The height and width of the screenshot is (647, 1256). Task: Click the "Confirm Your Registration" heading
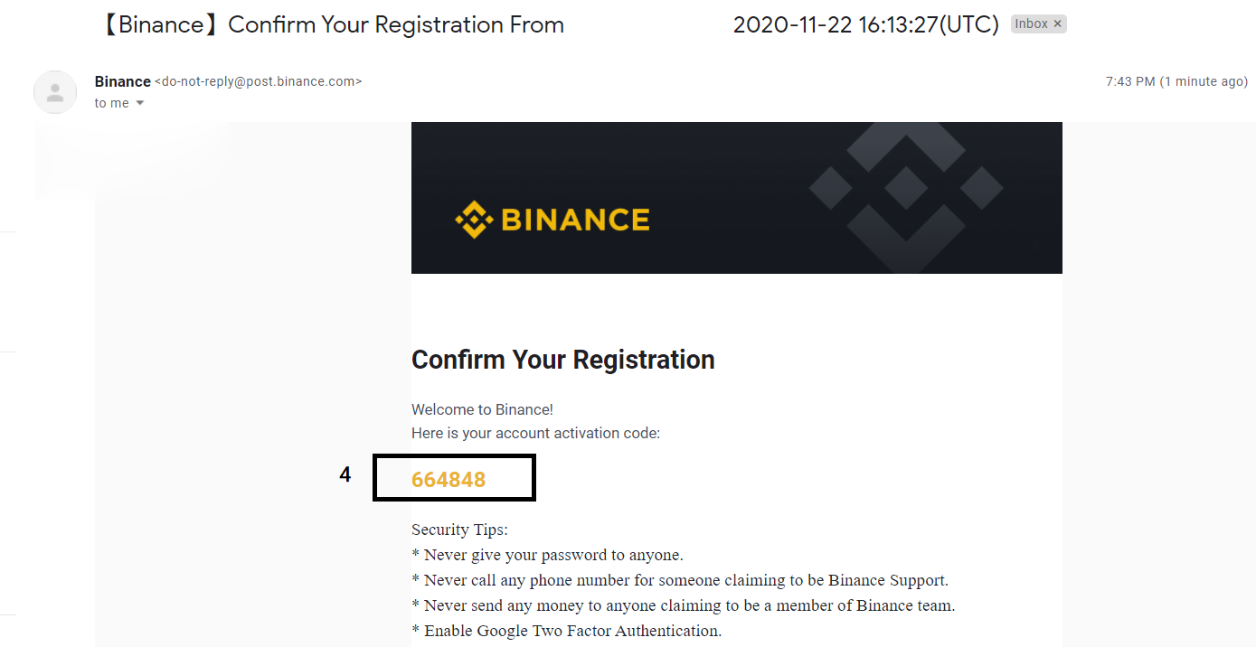click(563, 360)
